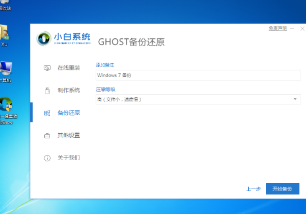306x214 pixels.
Task: Switch to the 在线重装 tab
Action: click(69, 68)
